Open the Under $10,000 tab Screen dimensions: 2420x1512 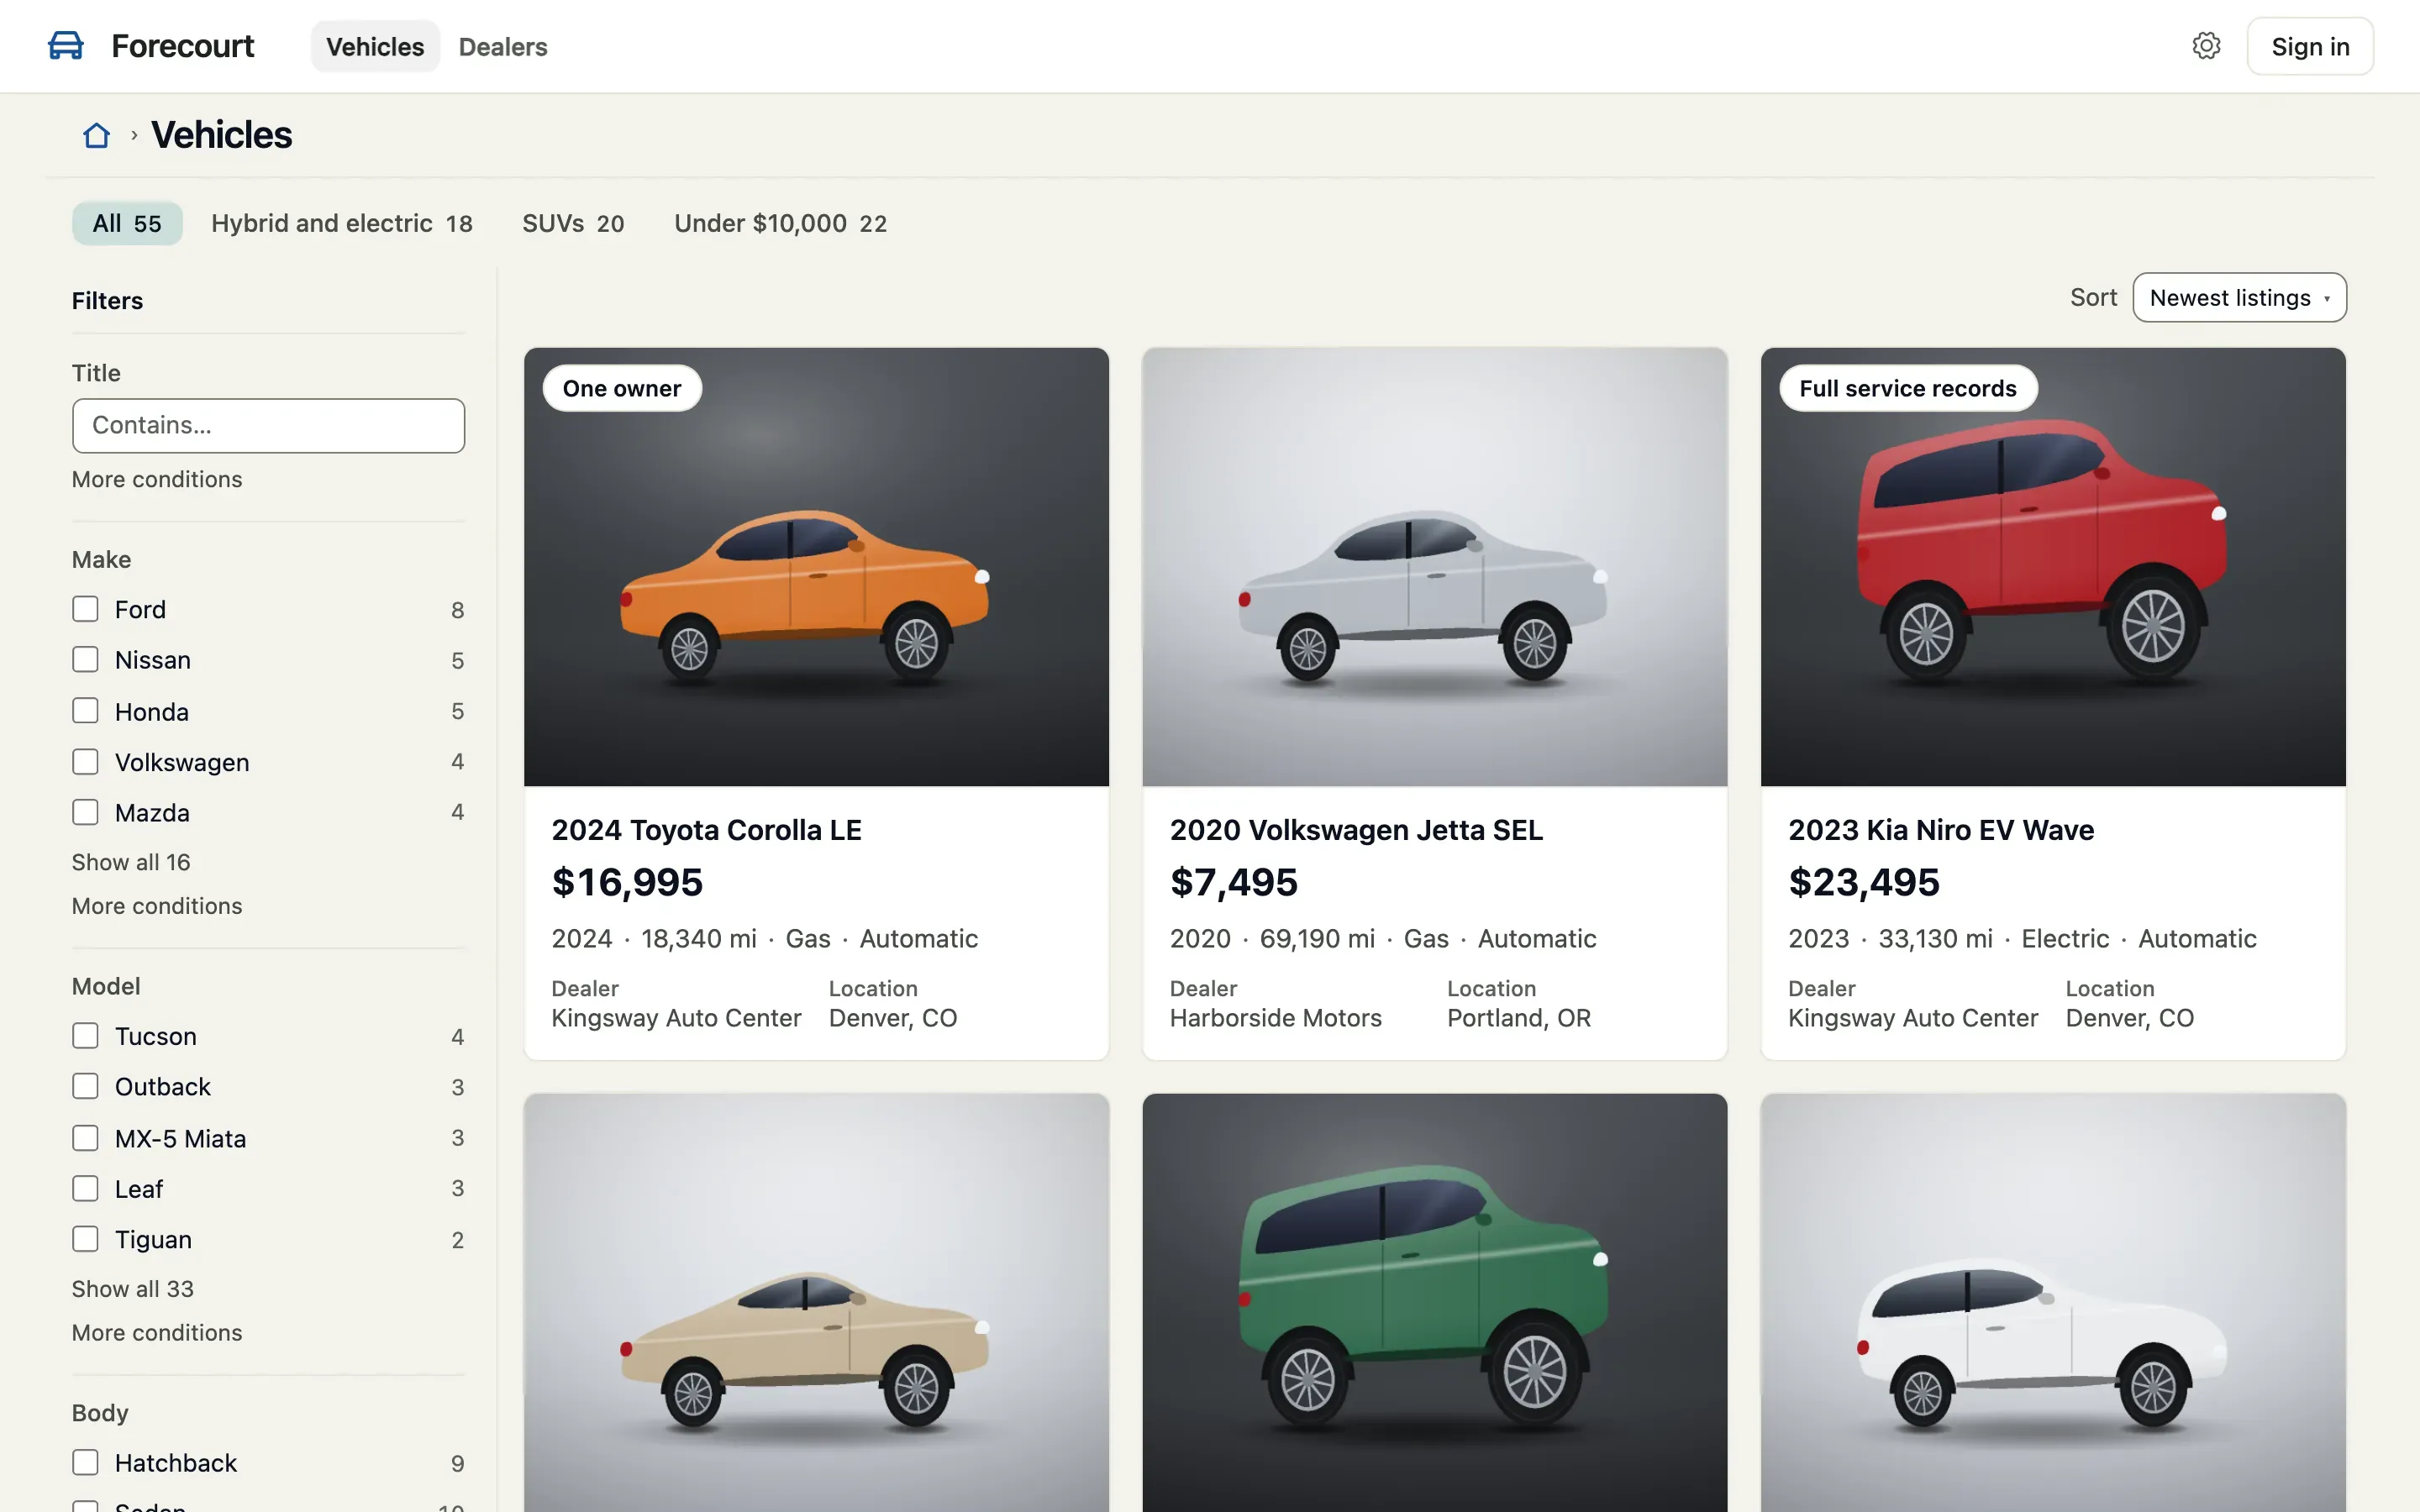780,223
